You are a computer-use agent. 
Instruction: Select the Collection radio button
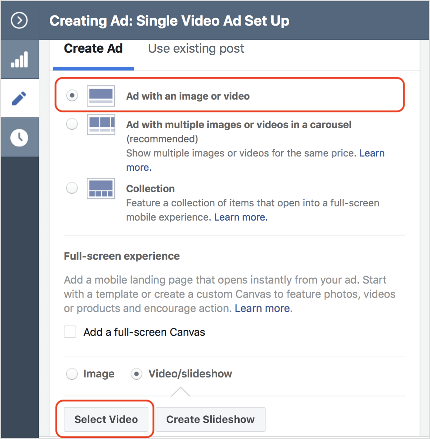pyautogui.click(x=72, y=188)
